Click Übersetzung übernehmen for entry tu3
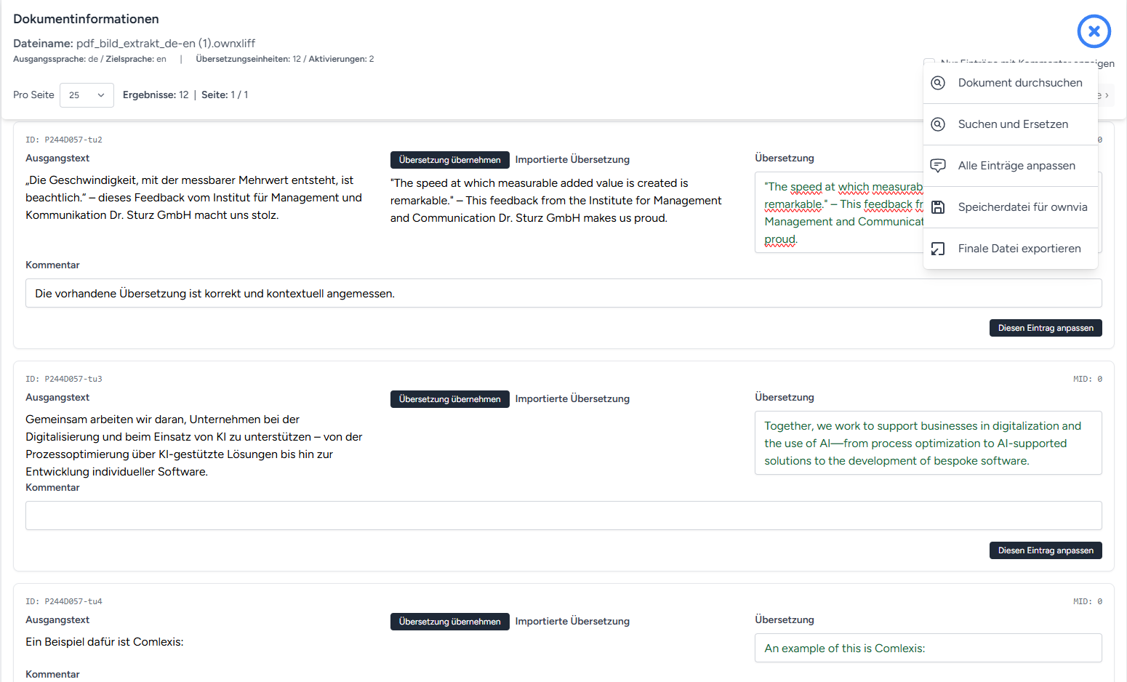 449,399
